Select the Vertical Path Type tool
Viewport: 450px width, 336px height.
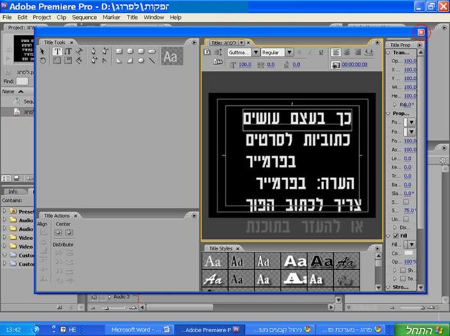pyautogui.click(x=79, y=61)
